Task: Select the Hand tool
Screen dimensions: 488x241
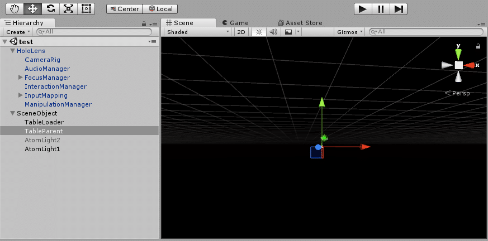Action: pyautogui.click(x=15, y=9)
